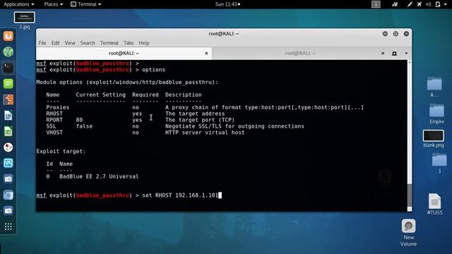Select the first active root@KALI tab
452x254 pixels.
click(x=124, y=54)
